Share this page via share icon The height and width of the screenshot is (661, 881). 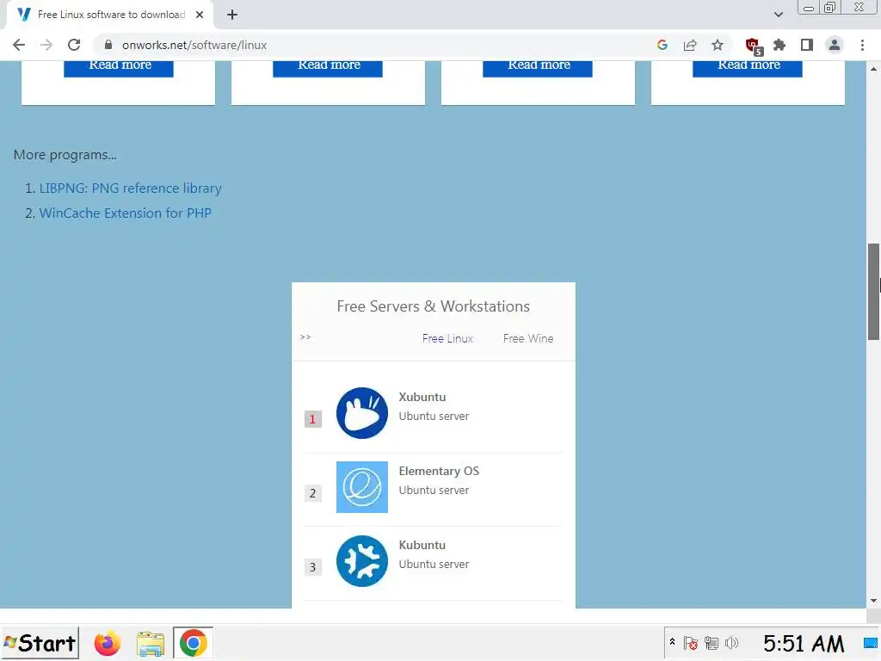click(x=690, y=45)
